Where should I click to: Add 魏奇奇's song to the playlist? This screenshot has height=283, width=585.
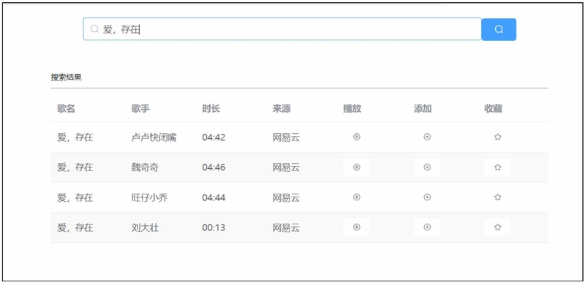click(427, 167)
